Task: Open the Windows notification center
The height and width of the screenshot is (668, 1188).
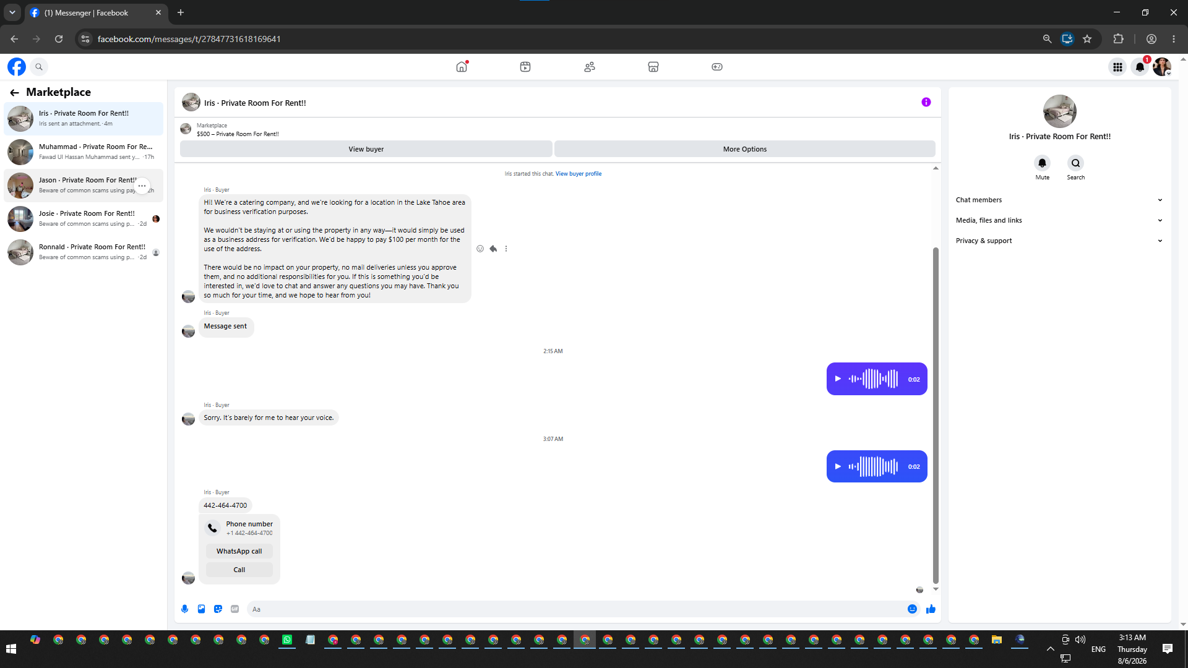Action: (x=1168, y=649)
